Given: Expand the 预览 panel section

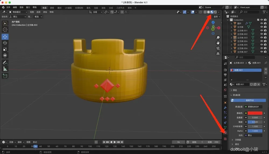Looking at the screenshot, I should [235, 90].
